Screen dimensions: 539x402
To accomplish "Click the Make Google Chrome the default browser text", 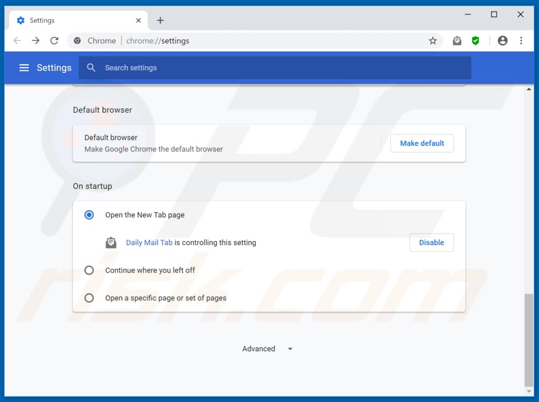I will pos(154,149).
